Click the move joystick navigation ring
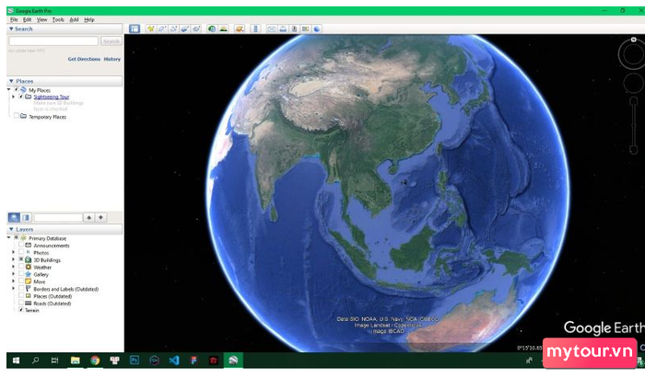Image resolution: width=645 pixels, height=378 pixels. click(634, 84)
